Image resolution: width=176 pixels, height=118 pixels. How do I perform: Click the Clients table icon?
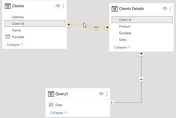(x=8, y=6)
